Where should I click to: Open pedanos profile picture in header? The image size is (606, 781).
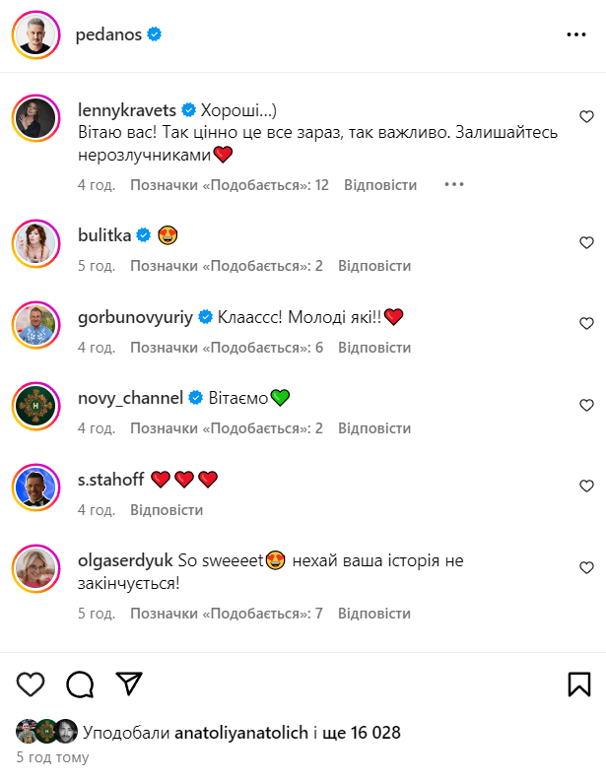[x=35, y=34]
